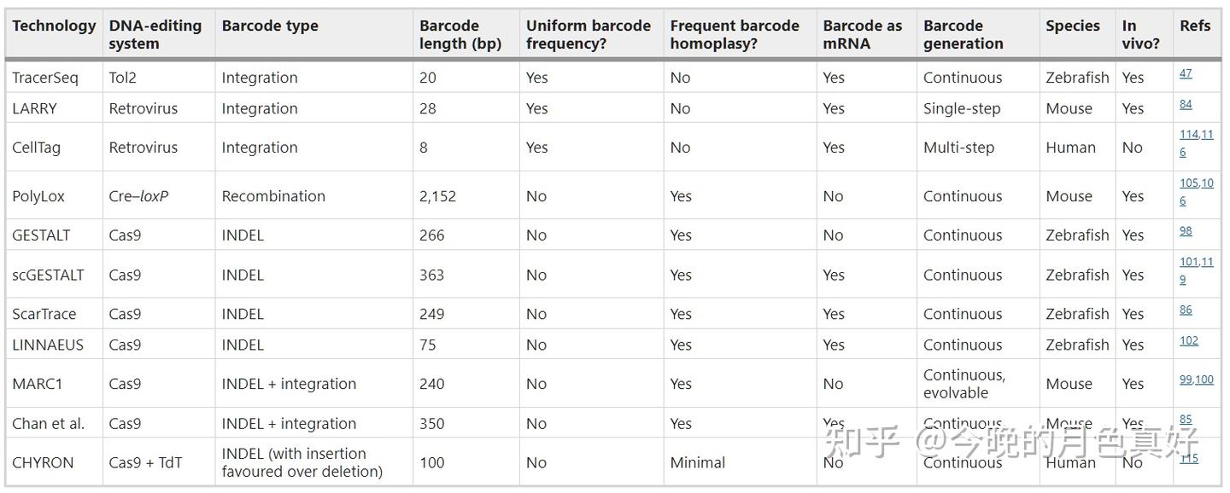Click the Minimal homoplasy cell for CHYRON
Image resolution: width=1230 pixels, height=493 pixels.
point(698,462)
